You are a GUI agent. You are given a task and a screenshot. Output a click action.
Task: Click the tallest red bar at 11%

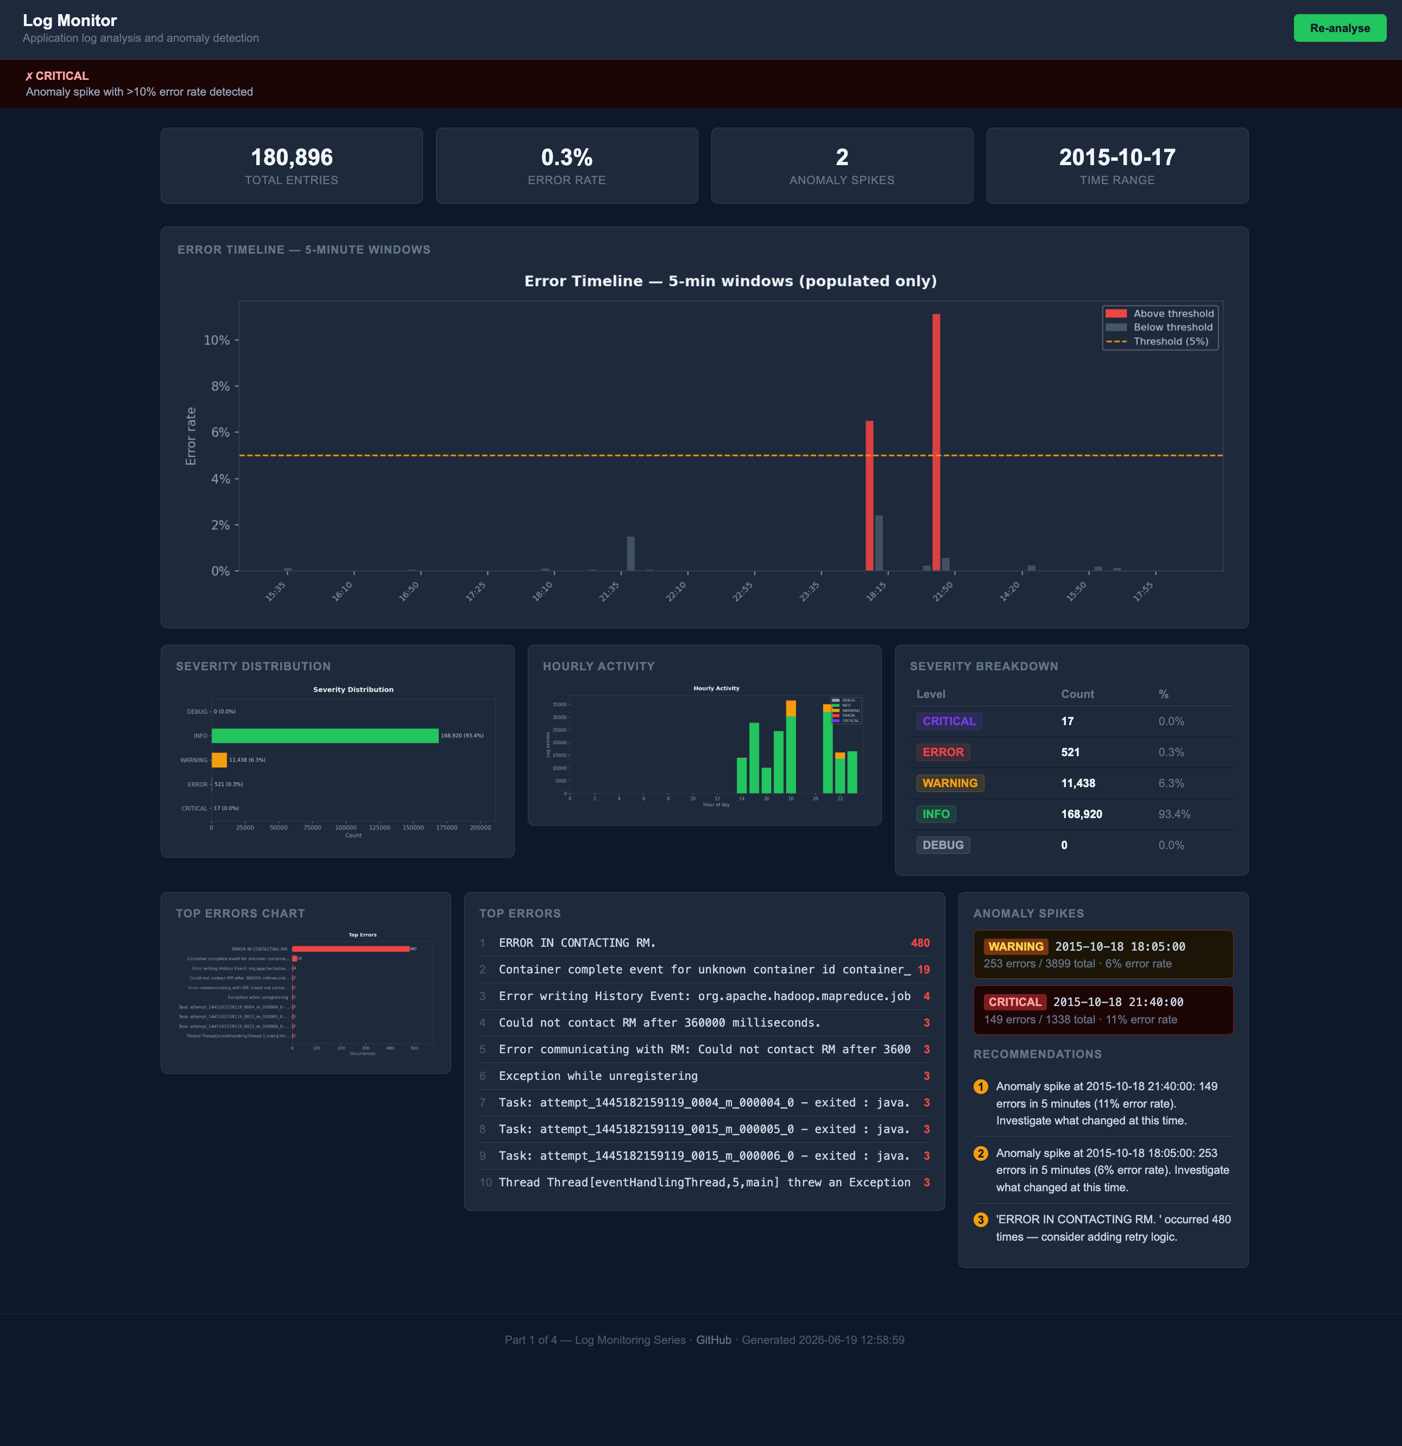pyautogui.click(x=936, y=442)
